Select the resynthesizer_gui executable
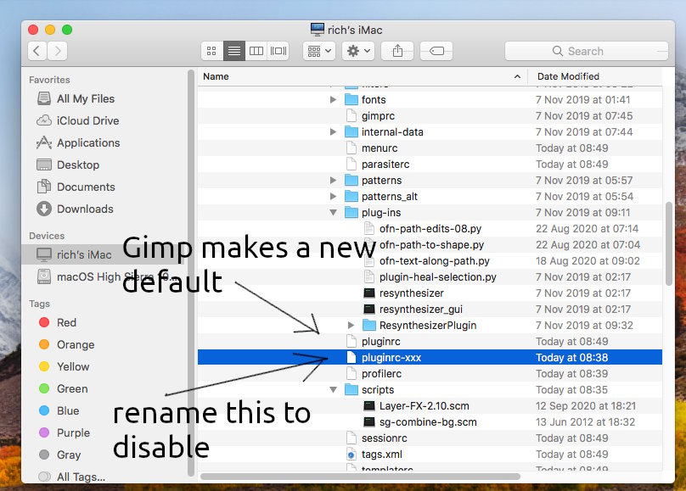Screen dimensions: 686x491 (430, 310)
